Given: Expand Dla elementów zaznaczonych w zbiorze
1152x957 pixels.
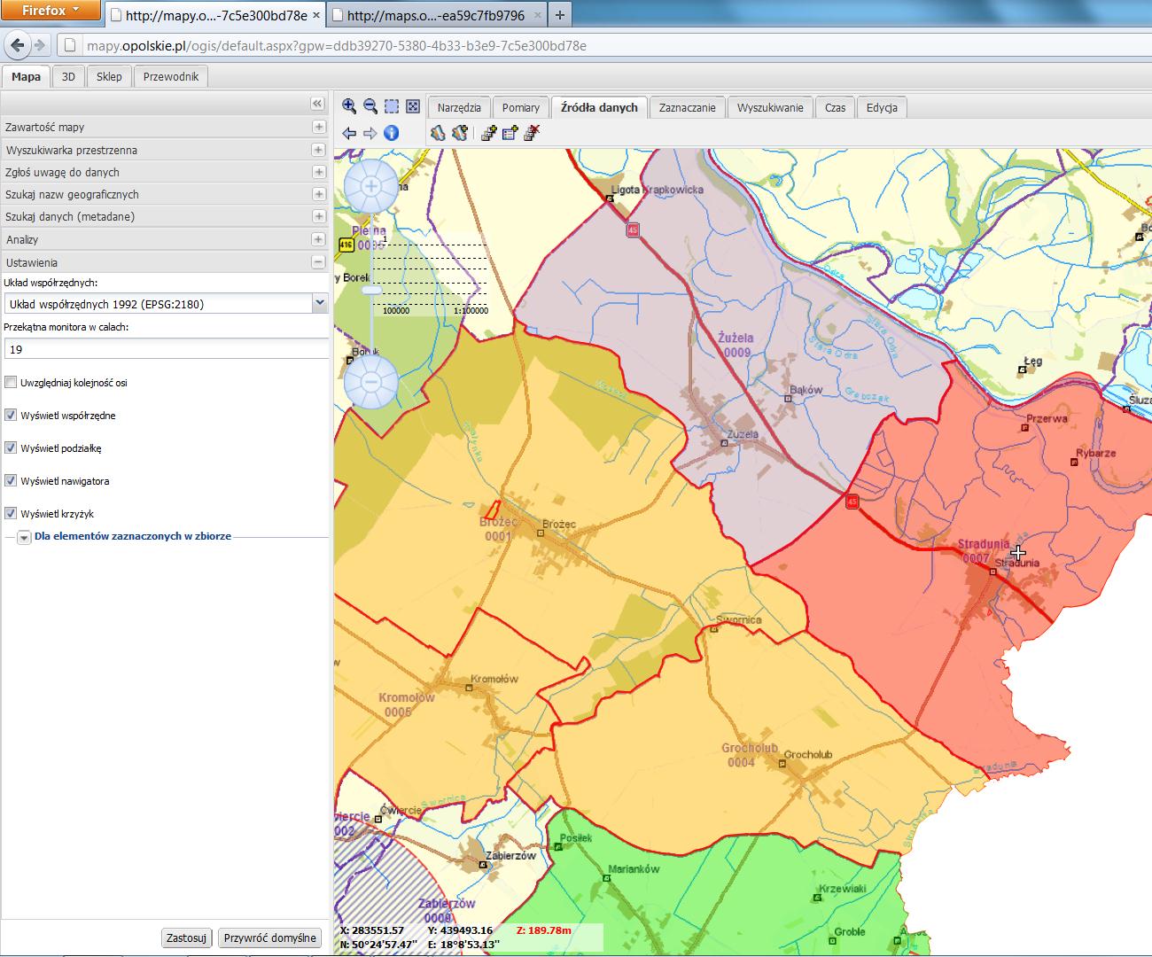Looking at the screenshot, I should click(x=24, y=538).
